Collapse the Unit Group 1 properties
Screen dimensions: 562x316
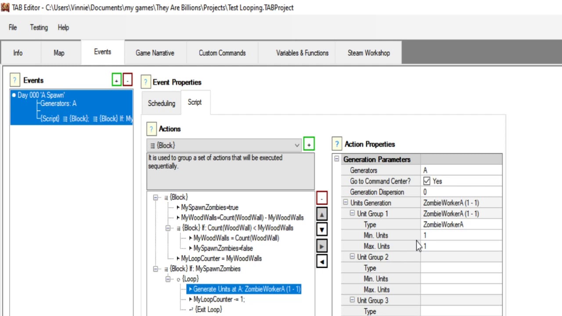coord(352,213)
